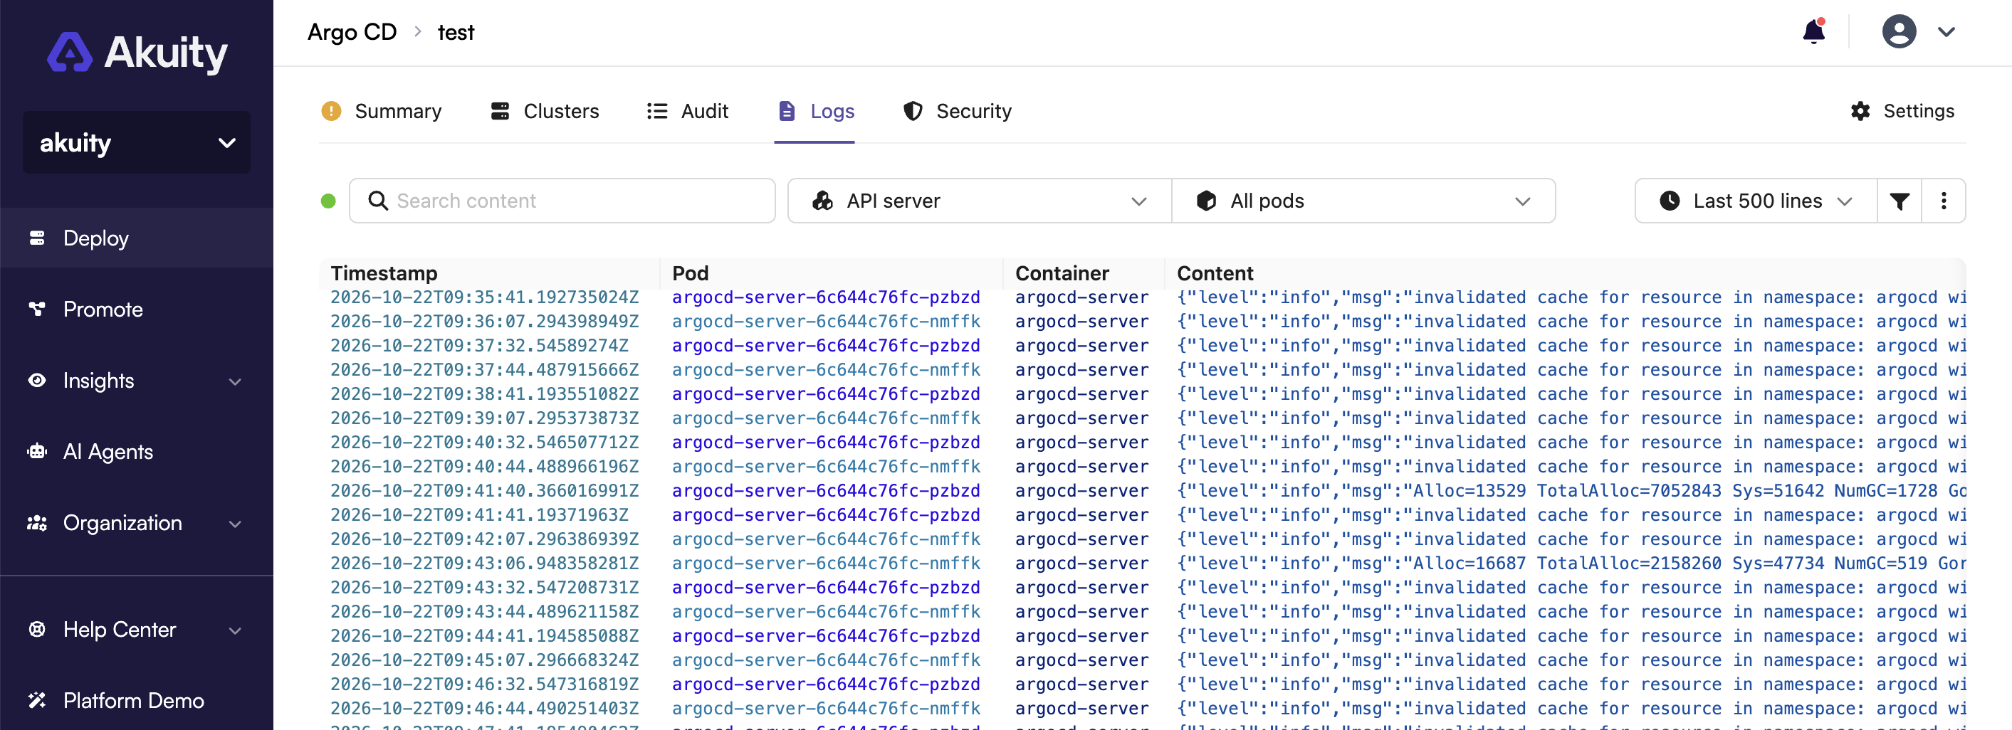Click the Pod column header
The height and width of the screenshot is (730, 2012).
(x=691, y=273)
